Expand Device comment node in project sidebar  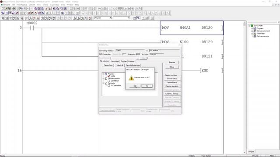(x=252, y=31)
